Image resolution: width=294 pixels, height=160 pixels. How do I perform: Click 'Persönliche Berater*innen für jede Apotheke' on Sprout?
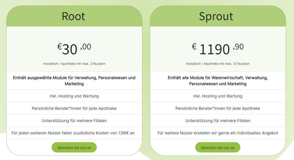(x=218, y=108)
